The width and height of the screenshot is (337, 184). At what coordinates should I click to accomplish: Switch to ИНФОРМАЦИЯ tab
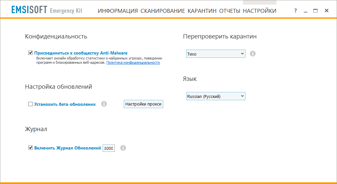118,11
